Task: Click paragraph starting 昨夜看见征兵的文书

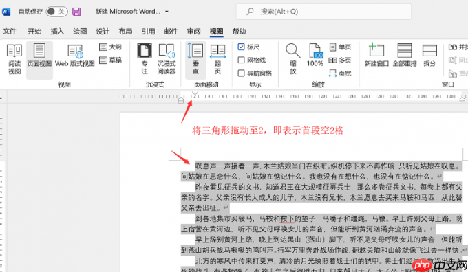Action: [321, 197]
